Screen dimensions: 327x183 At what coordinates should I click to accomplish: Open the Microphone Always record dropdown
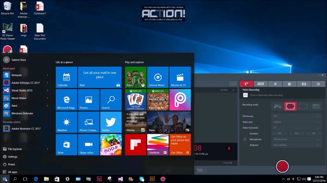click(297, 139)
